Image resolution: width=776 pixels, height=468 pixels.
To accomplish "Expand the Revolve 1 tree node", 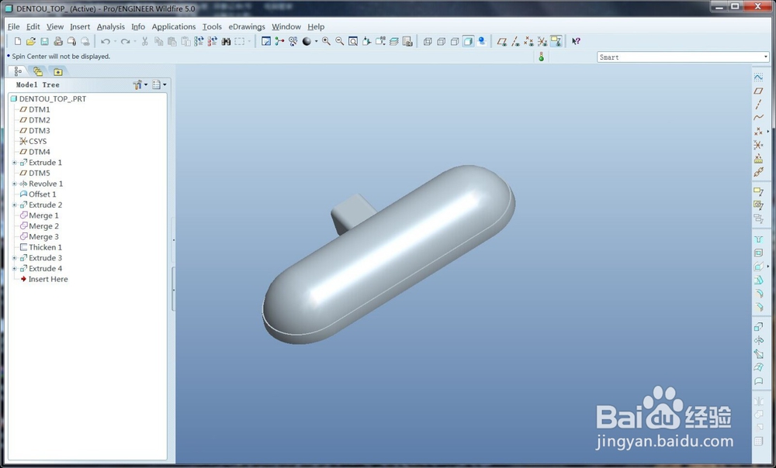I will coord(14,184).
